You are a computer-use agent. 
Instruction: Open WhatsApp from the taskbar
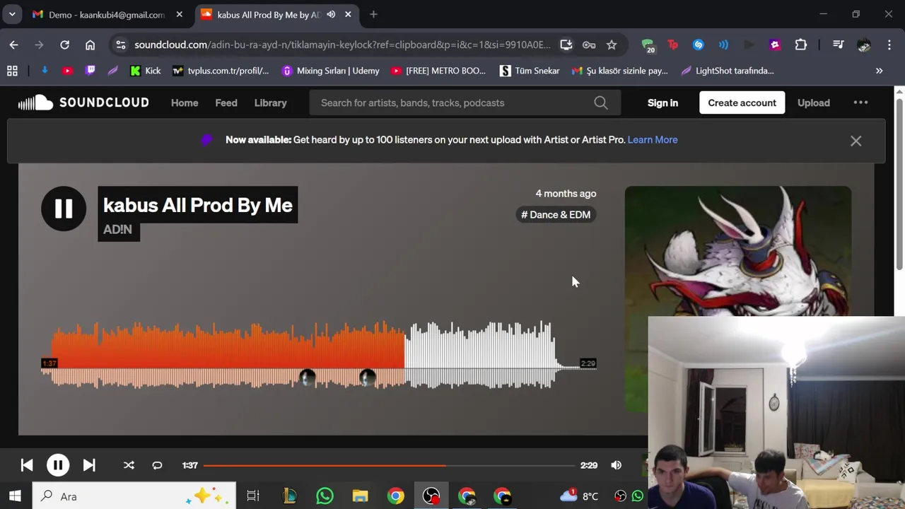[325, 496]
